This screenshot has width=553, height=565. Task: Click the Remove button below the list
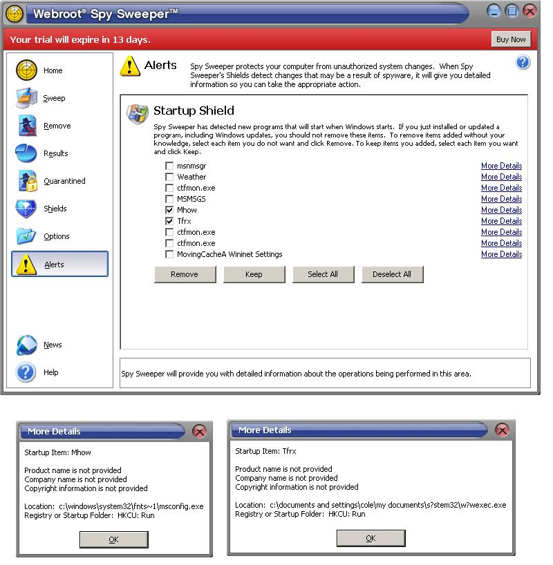pos(185,274)
